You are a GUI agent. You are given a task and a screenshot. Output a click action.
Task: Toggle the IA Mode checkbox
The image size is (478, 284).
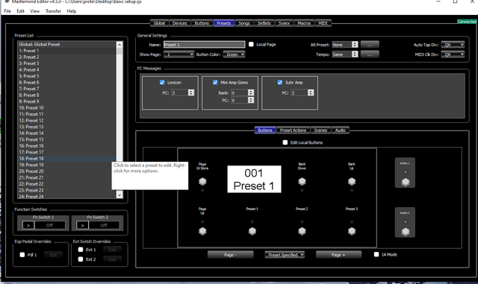[376, 254]
